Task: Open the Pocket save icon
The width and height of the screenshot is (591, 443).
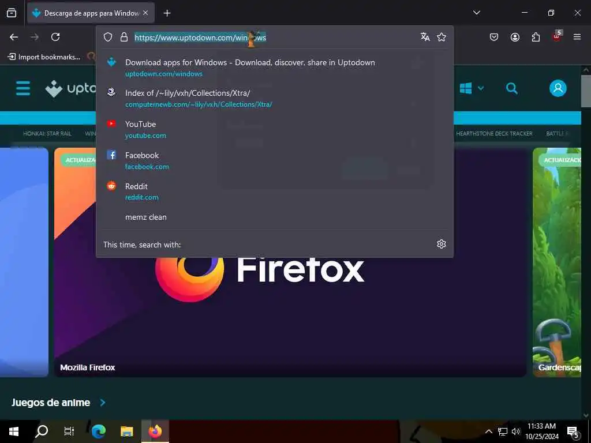Action: pyautogui.click(x=494, y=37)
